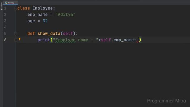Click the 'class' keyword on line 1
190x107 pixels.
tap(24, 8)
